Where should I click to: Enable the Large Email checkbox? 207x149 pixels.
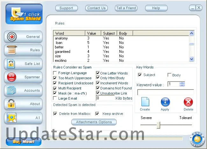(x=55, y=98)
